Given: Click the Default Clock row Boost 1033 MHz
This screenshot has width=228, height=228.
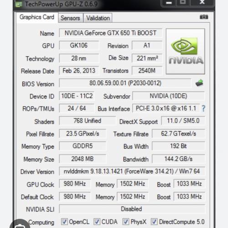Looking at the screenshot, I should 189,197.
